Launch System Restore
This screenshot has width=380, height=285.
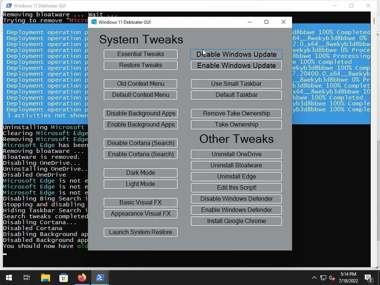click(x=141, y=232)
